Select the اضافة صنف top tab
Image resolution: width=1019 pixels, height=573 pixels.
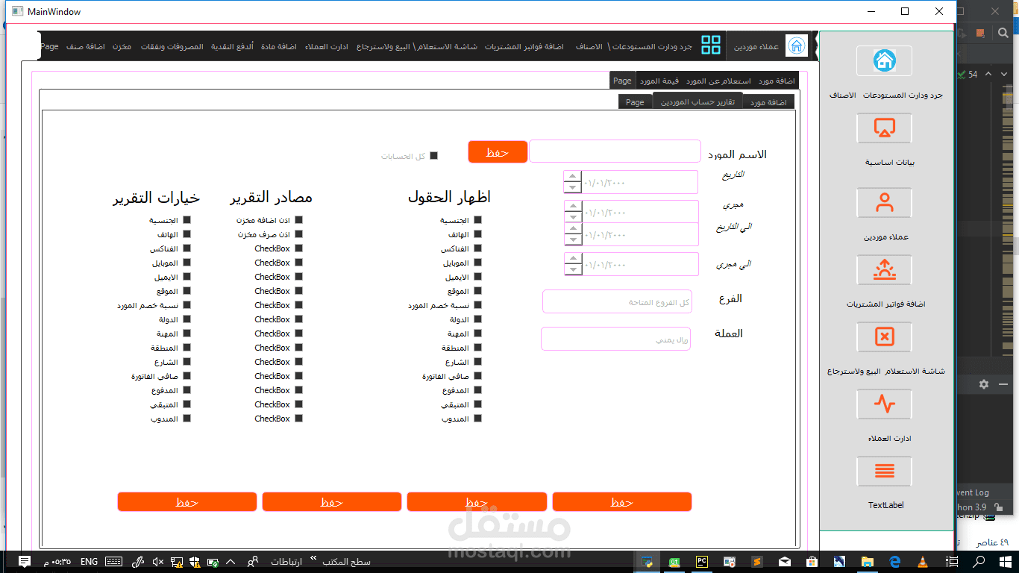85,46
